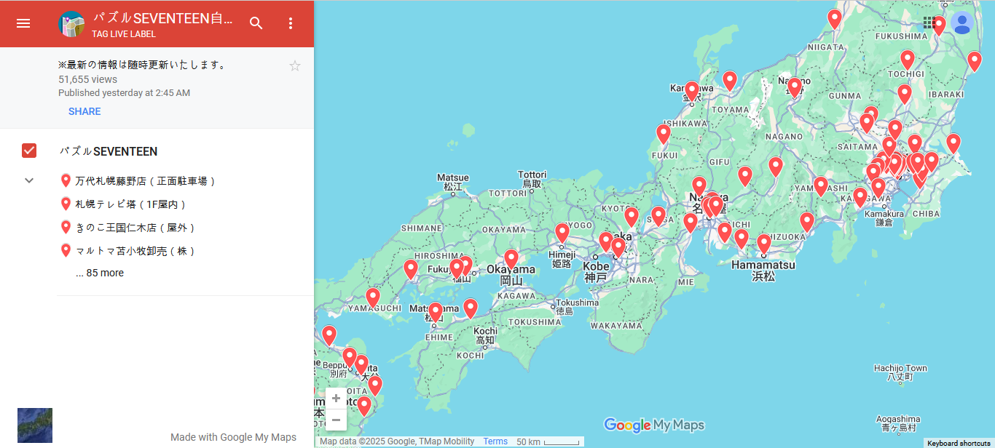Click the TAG LIVE LABEL subtitle
Screen dimensions: 995x448
(x=124, y=34)
